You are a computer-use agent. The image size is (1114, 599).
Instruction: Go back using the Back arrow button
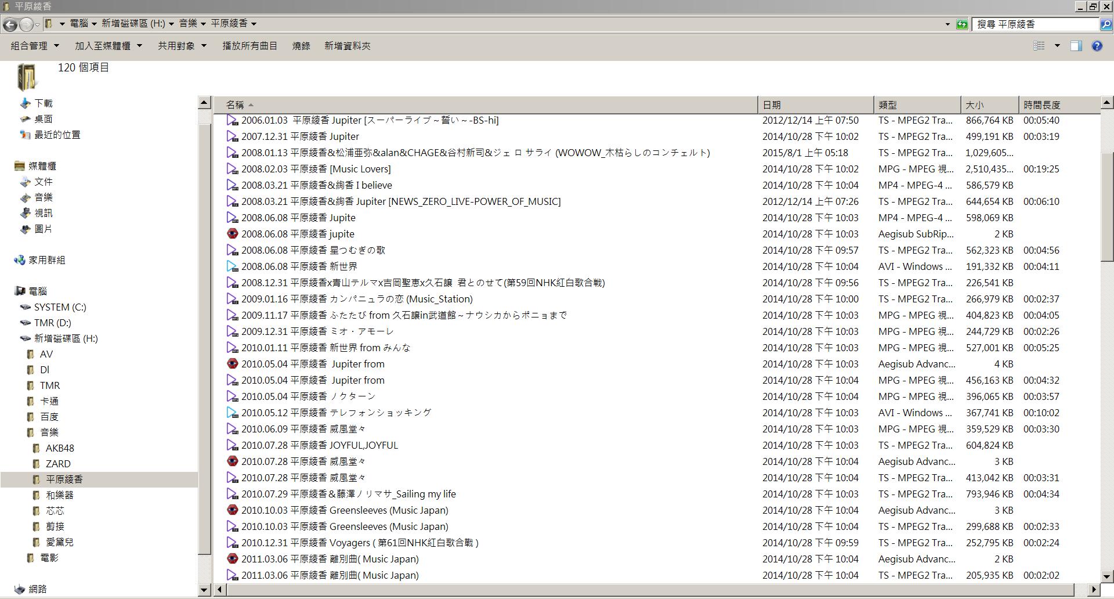10,24
